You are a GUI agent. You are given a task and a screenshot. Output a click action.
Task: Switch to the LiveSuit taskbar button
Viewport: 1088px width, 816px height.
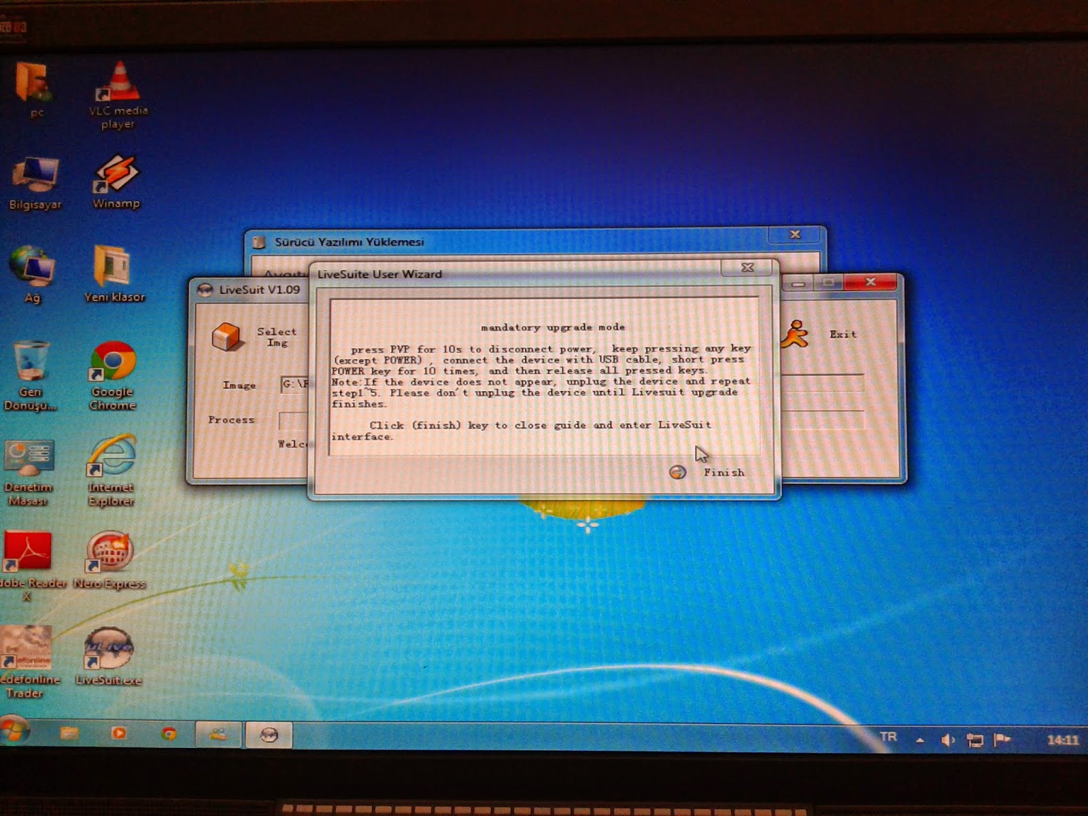point(269,734)
